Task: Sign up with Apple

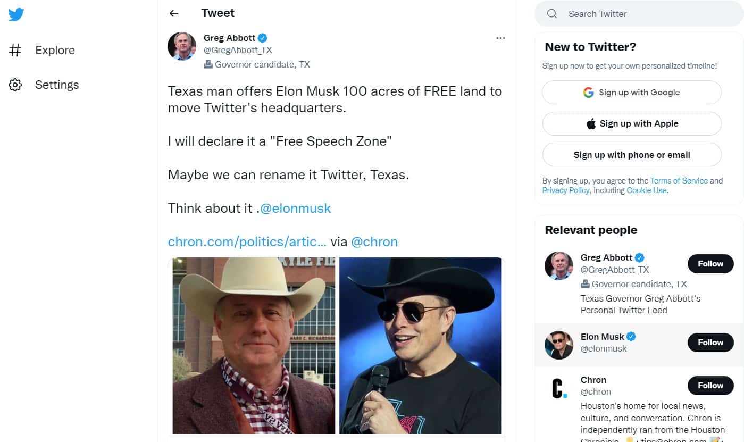Action: click(x=631, y=124)
